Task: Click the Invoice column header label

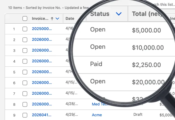Action: (x=40, y=18)
